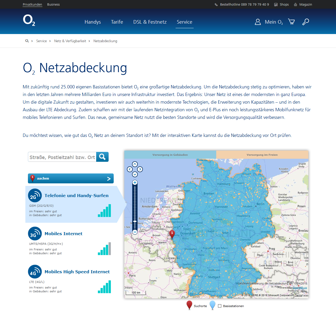Click the O2 Netzabdeckung heading
This screenshot has height=320, width=336.
[x=75, y=68]
